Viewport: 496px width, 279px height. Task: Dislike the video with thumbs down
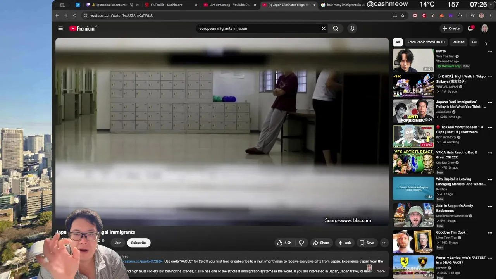click(301, 243)
